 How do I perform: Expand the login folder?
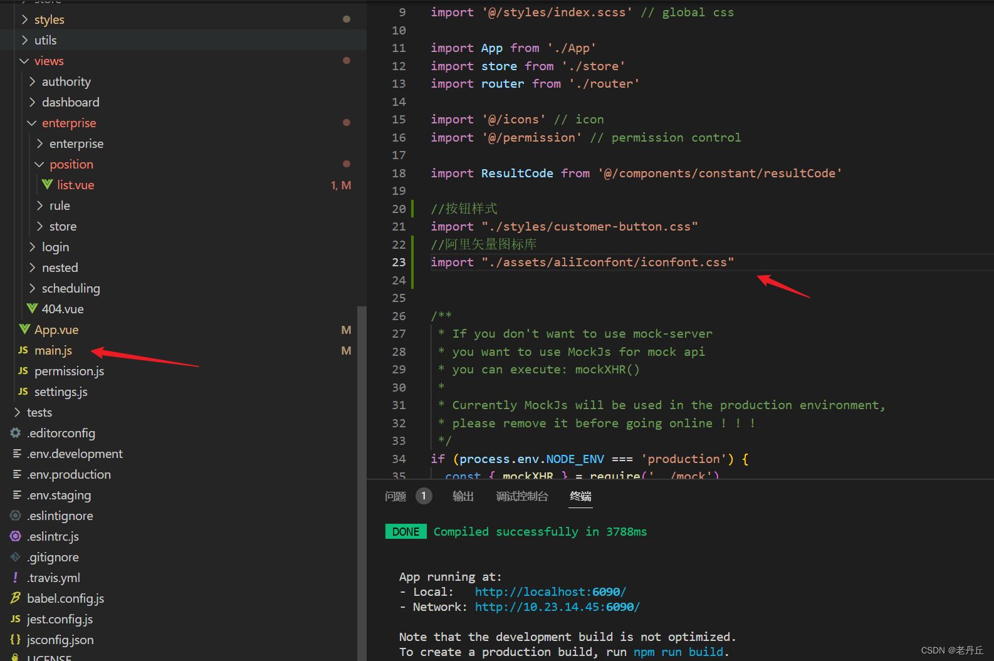click(x=32, y=247)
